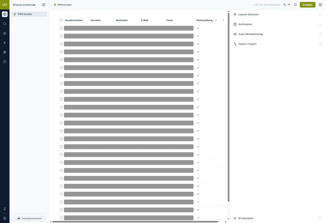Open the filter icon in header
This screenshot has width=325, height=223.
[x=289, y=5]
